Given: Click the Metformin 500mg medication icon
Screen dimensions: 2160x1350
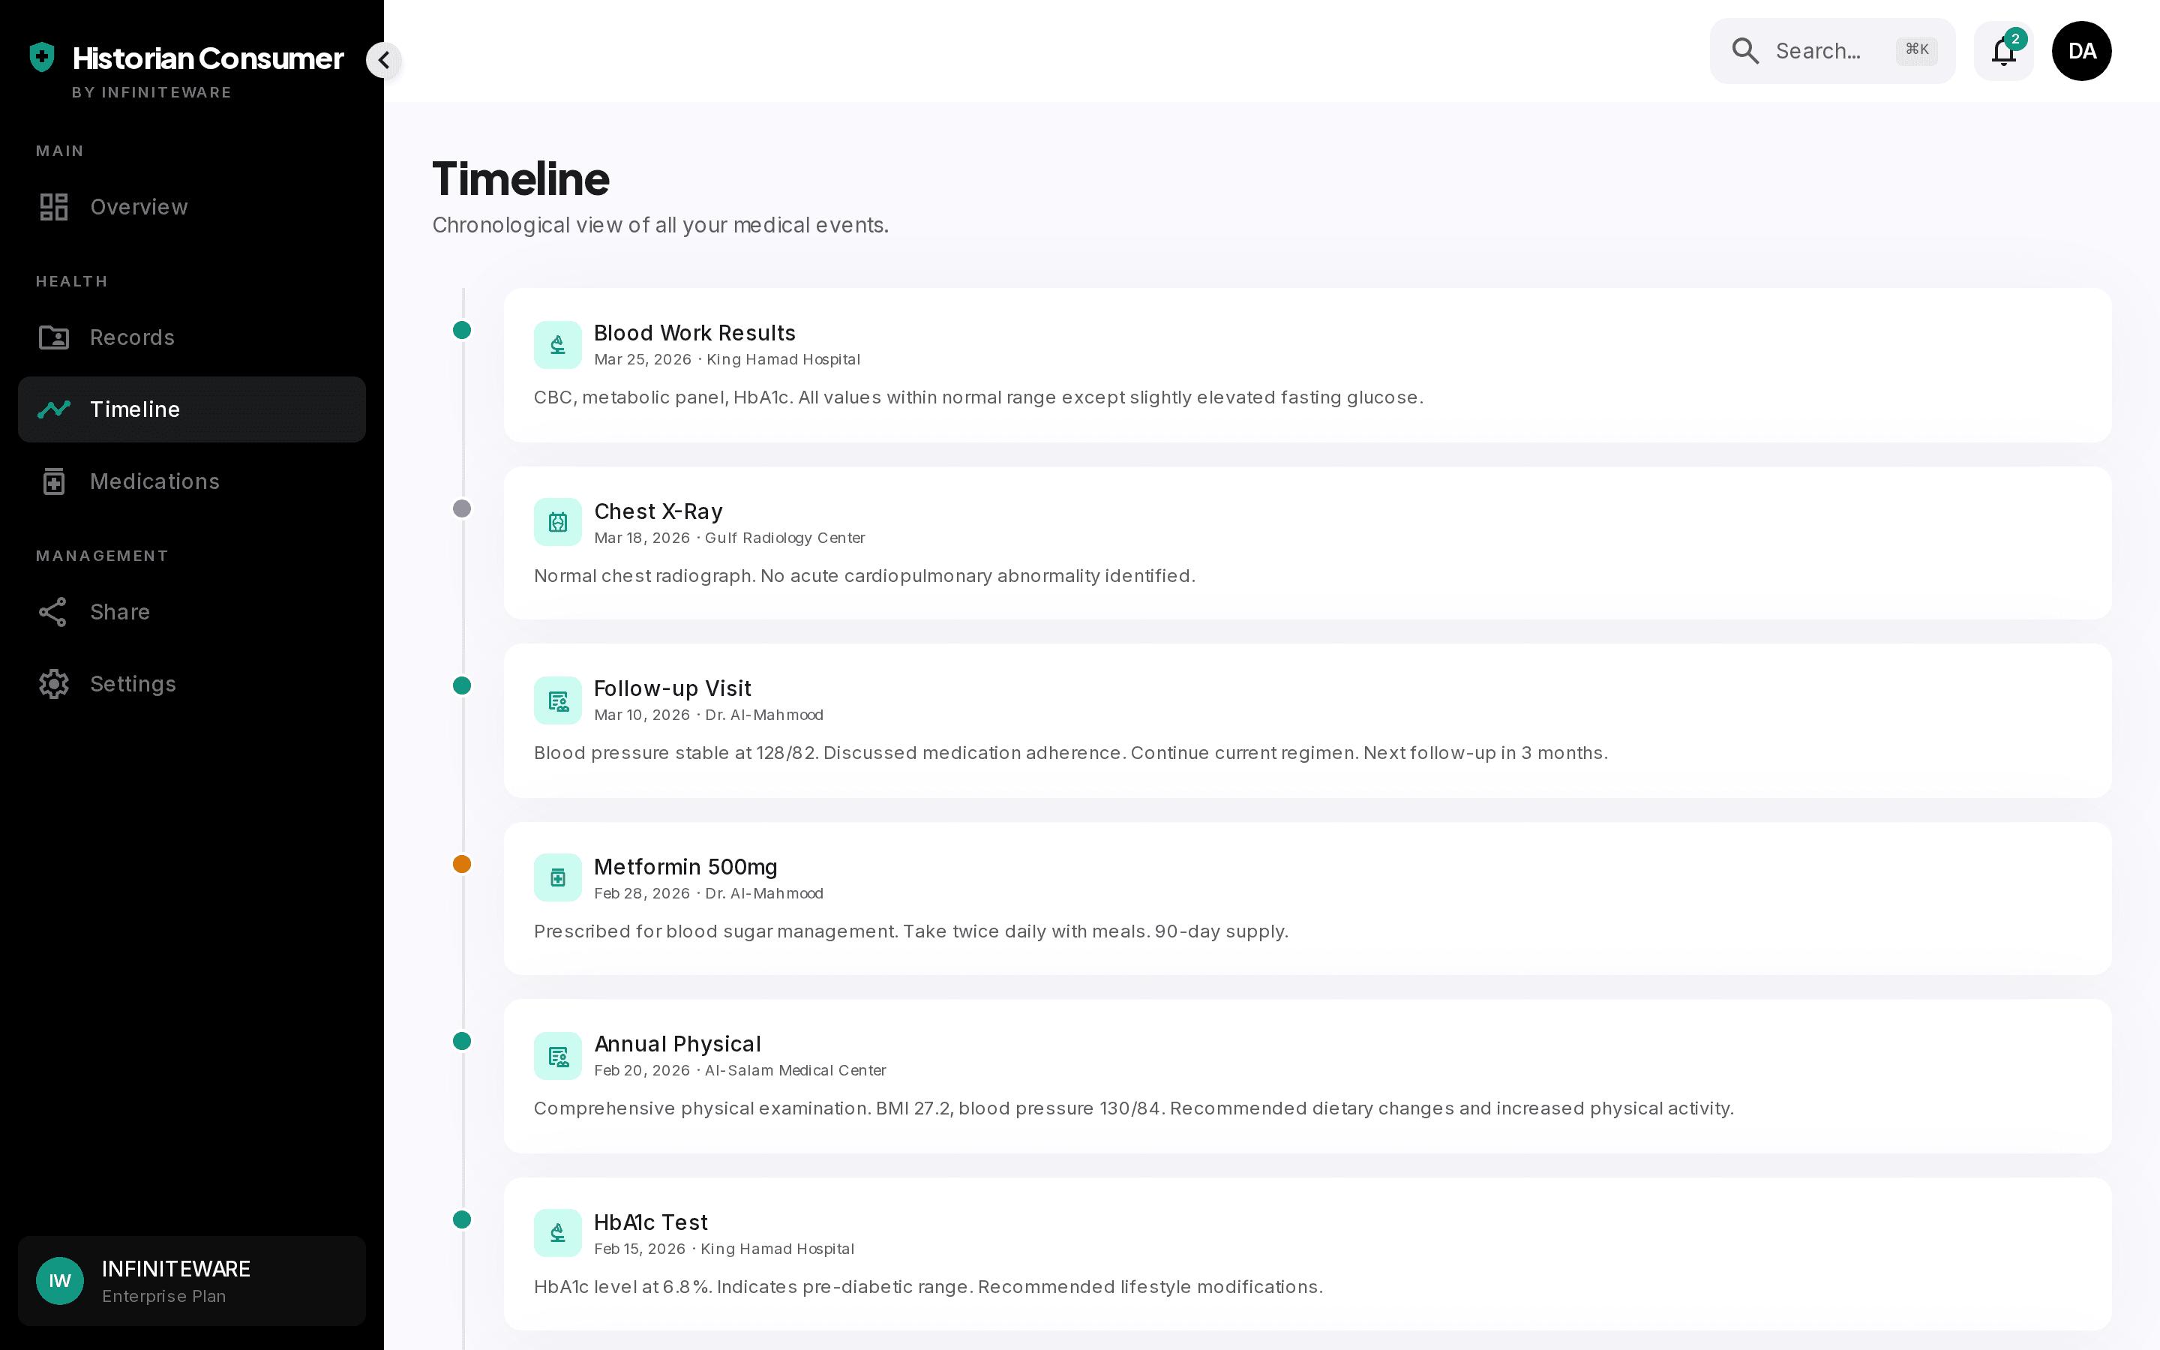Looking at the screenshot, I should (x=558, y=877).
